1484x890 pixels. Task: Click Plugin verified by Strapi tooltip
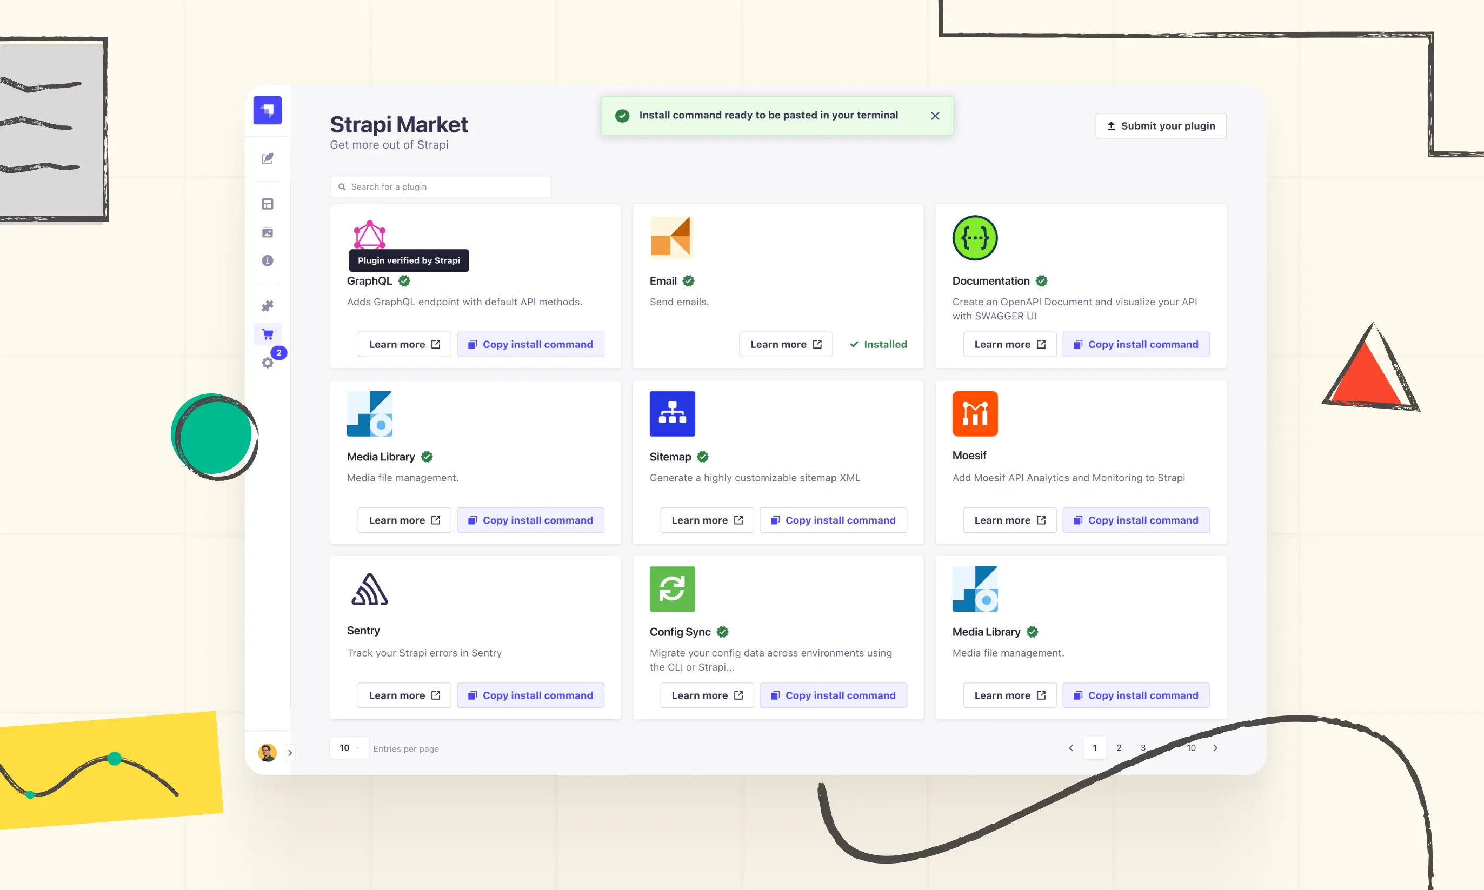point(409,260)
